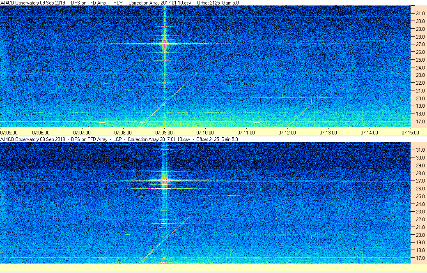Click the 18.0 frequency label on the LCP plot

point(420,250)
